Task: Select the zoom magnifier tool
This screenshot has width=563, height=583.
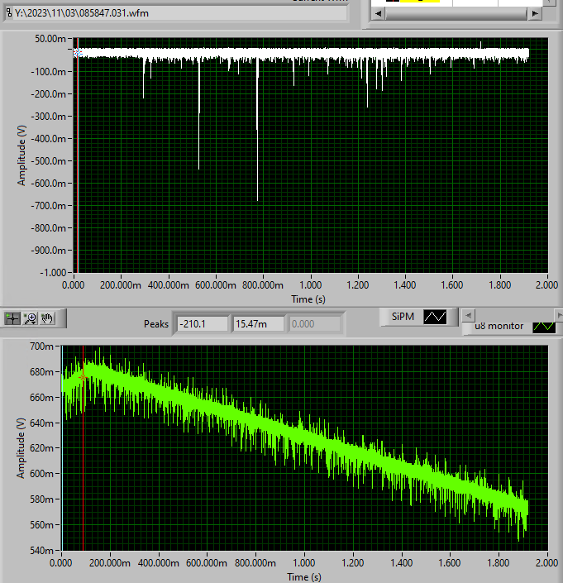Action: point(30,318)
